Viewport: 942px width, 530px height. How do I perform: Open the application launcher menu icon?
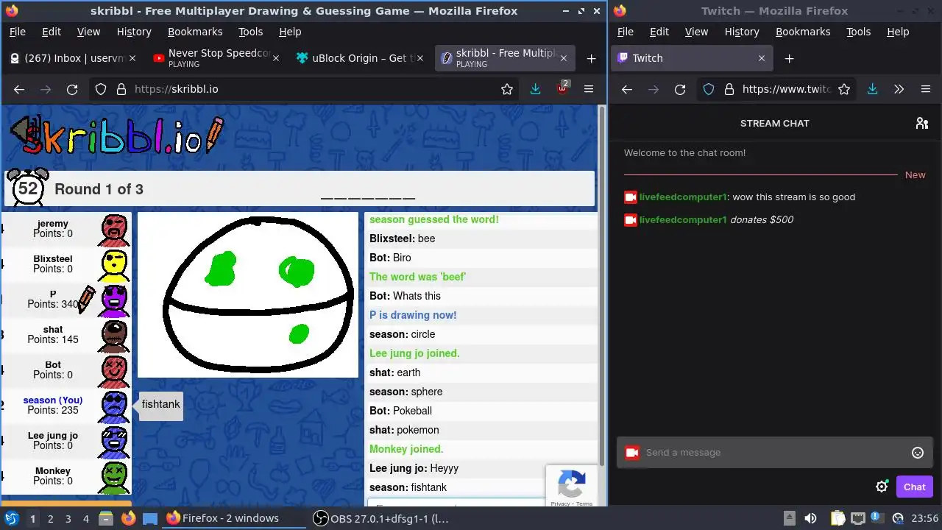pyautogui.click(x=11, y=518)
